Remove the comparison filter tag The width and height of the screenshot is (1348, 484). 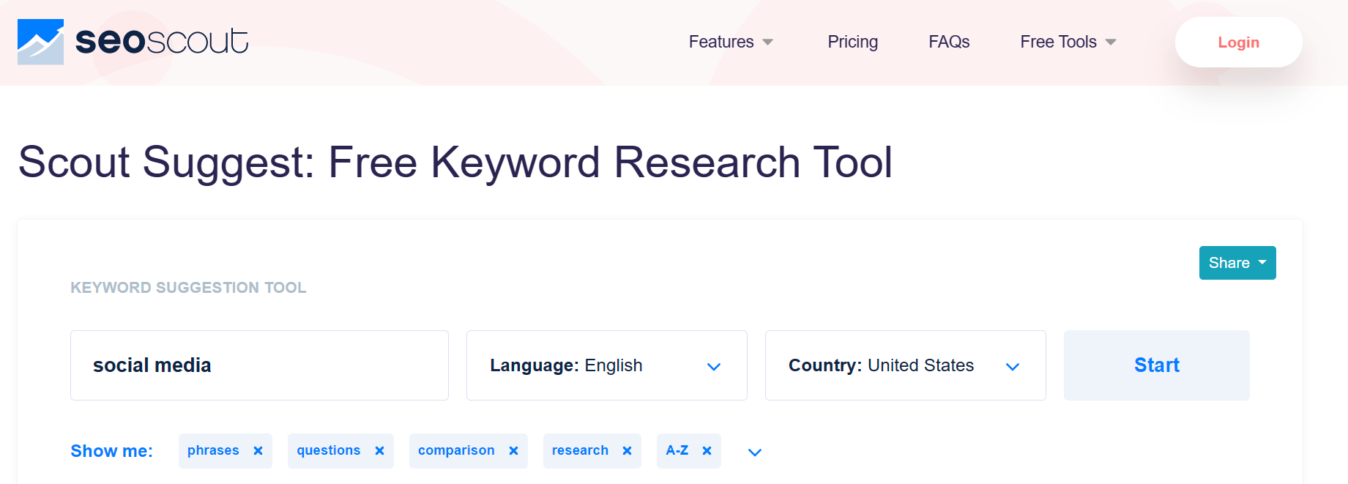click(513, 451)
